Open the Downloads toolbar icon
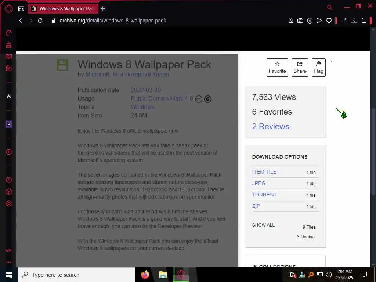The width and height of the screenshot is (376, 282). tap(354, 21)
